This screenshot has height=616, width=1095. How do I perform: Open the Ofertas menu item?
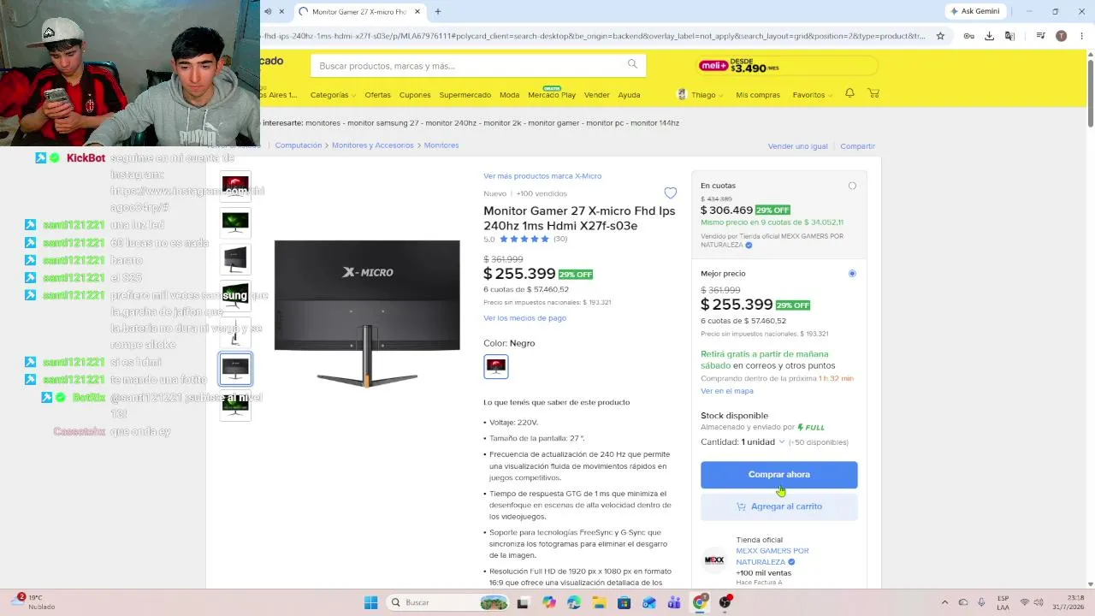click(377, 95)
